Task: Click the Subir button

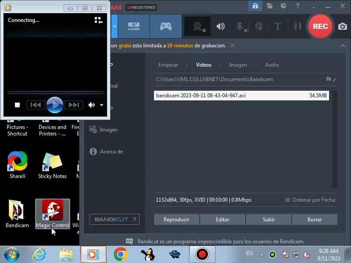Action: coord(269,220)
